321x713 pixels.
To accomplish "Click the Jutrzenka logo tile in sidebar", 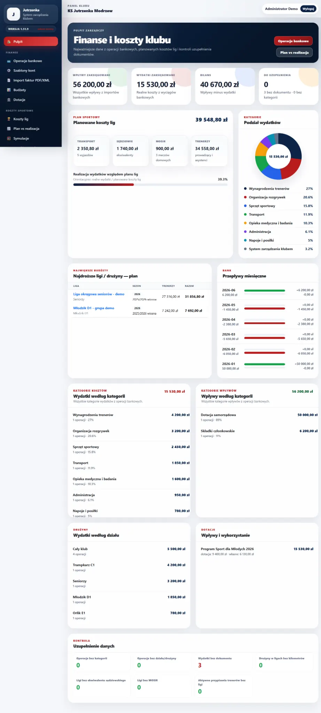I will 13,14.
